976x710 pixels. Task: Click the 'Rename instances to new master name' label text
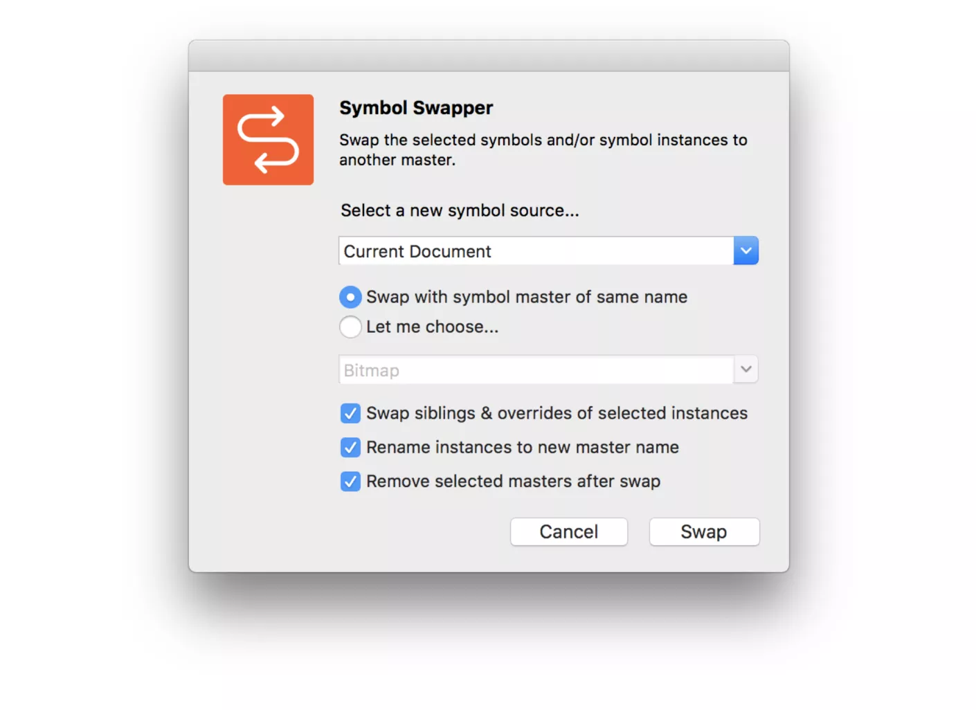tap(523, 448)
